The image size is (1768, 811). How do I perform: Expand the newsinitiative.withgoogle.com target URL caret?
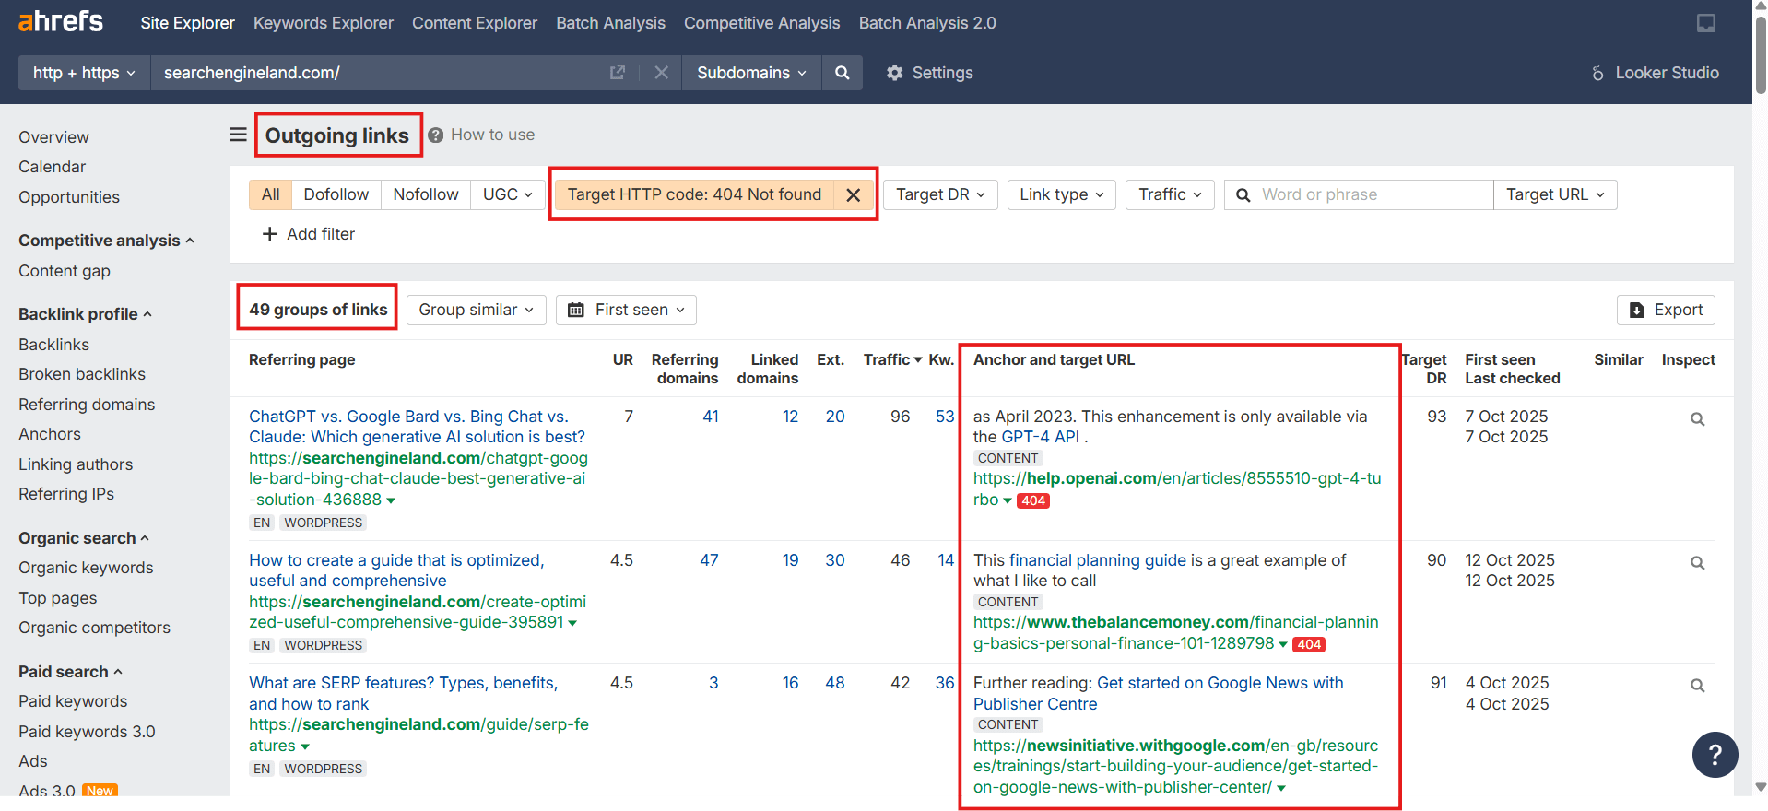point(1281,789)
